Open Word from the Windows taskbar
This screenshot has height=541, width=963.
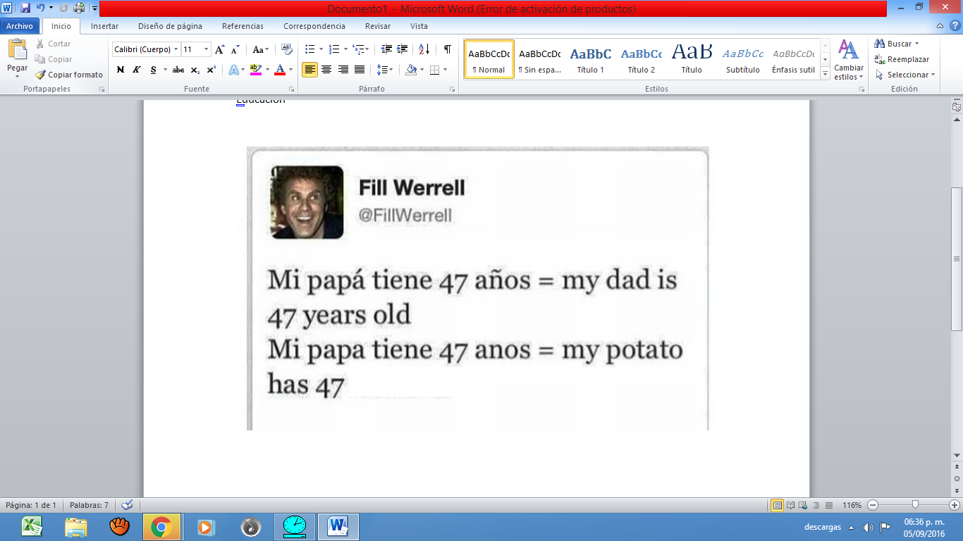tap(338, 526)
